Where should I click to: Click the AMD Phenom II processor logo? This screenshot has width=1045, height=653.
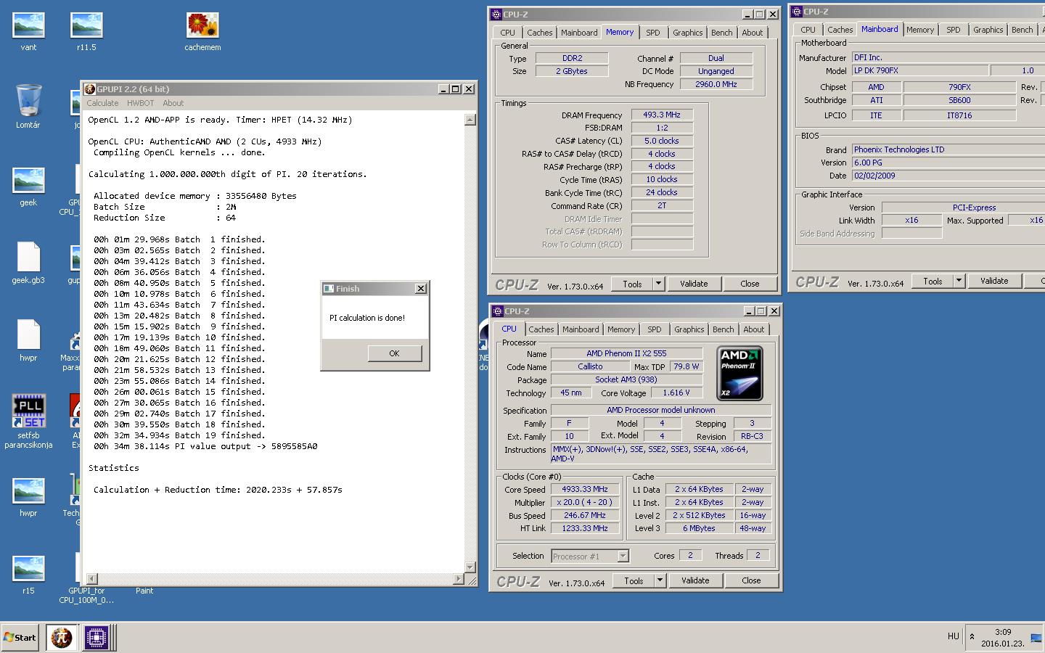(x=739, y=374)
